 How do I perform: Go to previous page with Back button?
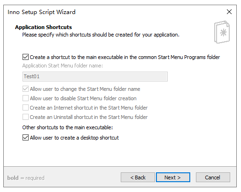(x=138, y=177)
